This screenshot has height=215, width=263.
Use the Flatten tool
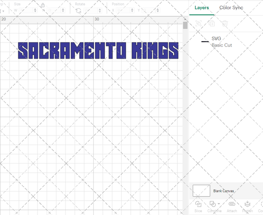coord(247,206)
